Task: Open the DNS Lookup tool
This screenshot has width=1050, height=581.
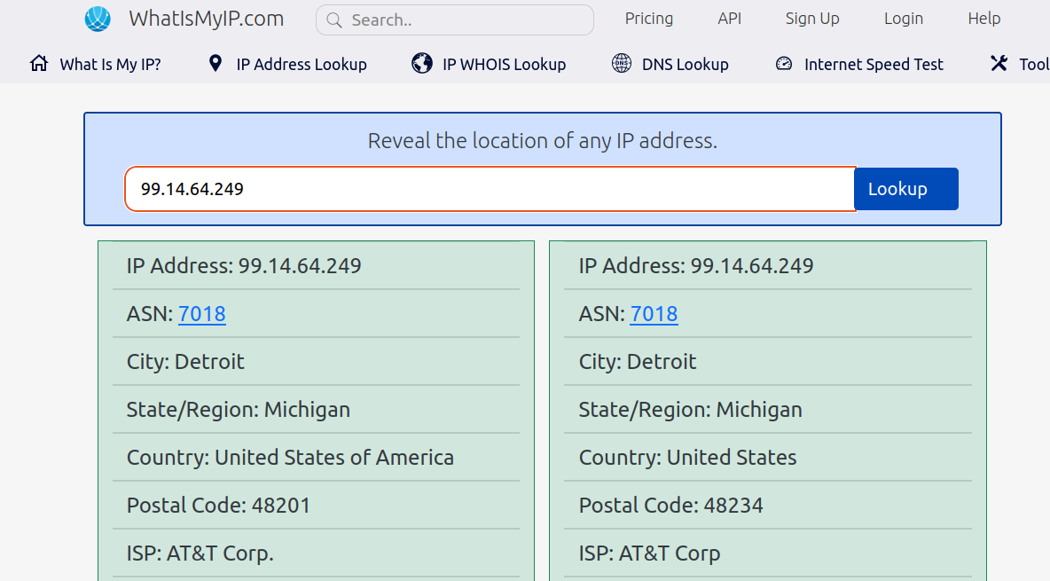Action: coord(685,65)
